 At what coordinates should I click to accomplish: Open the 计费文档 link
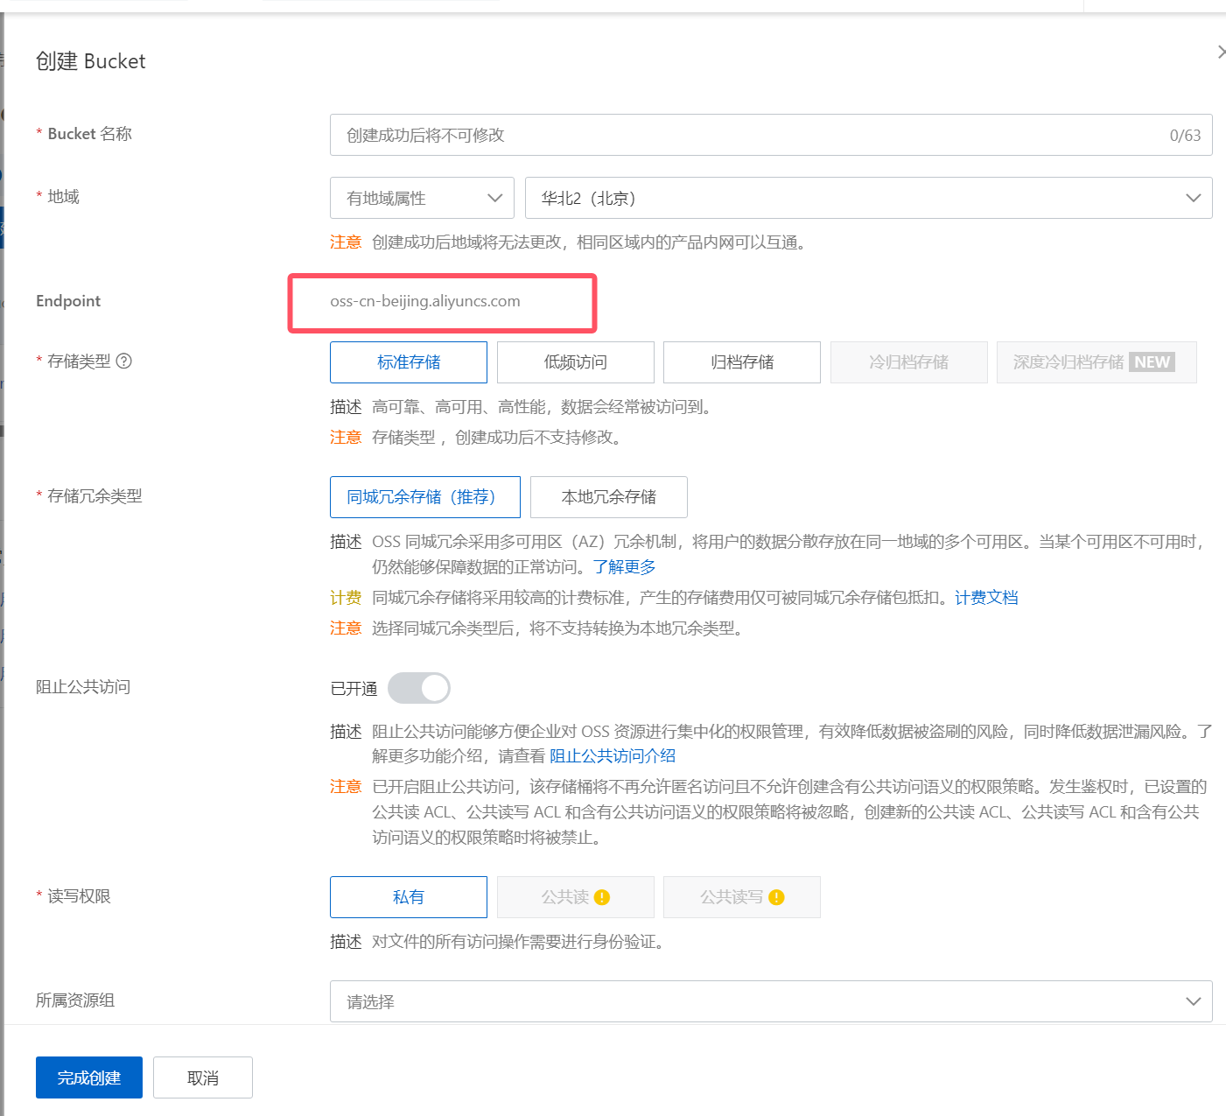[986, 598]
